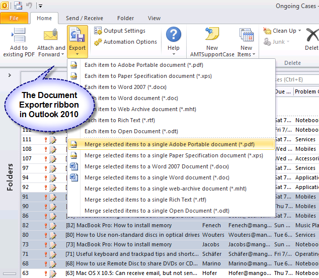
Task: Select the row '[80] How to Use non-standard discs'
Action: tap(170, 235)
